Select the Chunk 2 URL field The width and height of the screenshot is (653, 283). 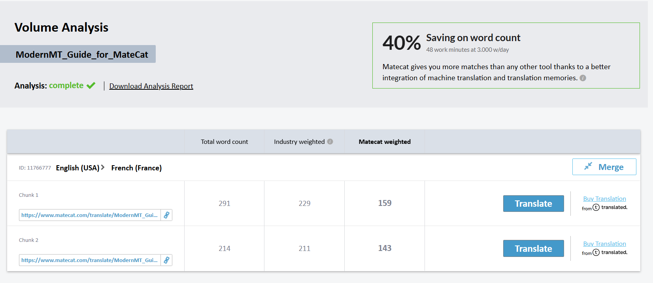[89, 260]
